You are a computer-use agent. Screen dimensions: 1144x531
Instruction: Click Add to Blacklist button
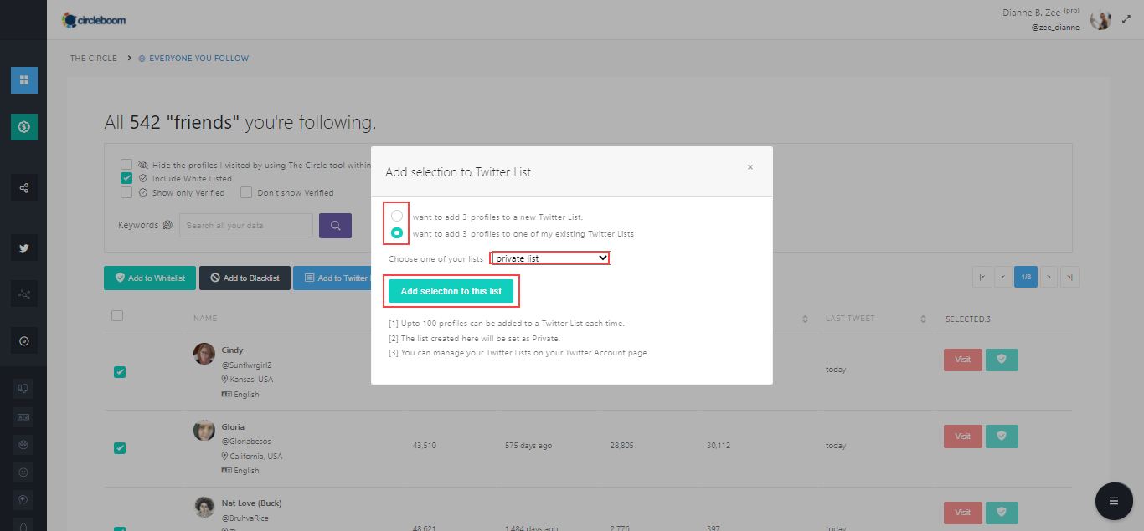245,278
